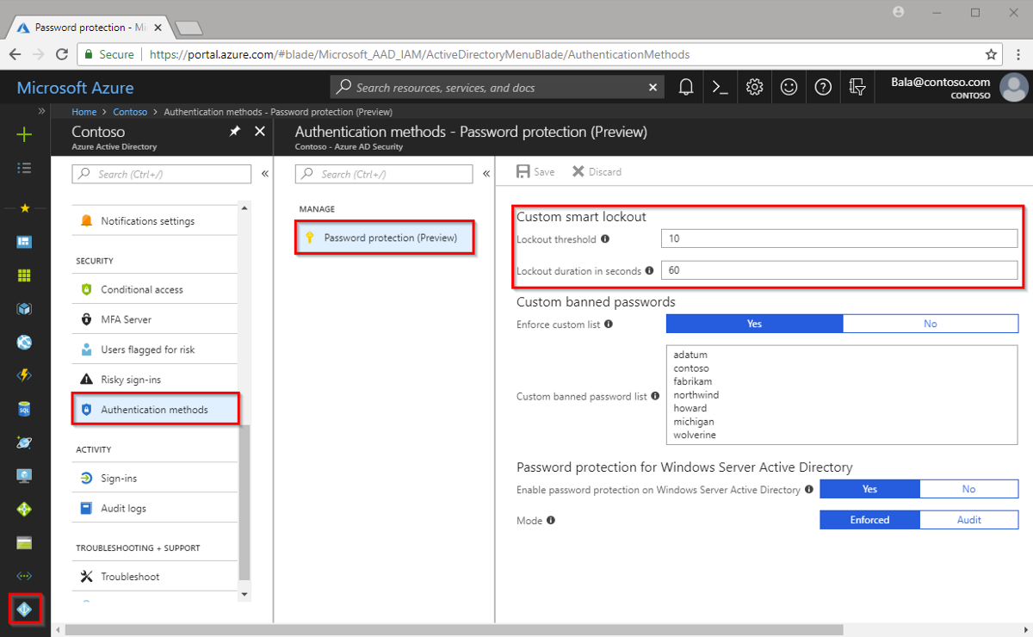Open the help question mark icon
This screenshot has height=637, width=1033.
[x=823, y=87]
